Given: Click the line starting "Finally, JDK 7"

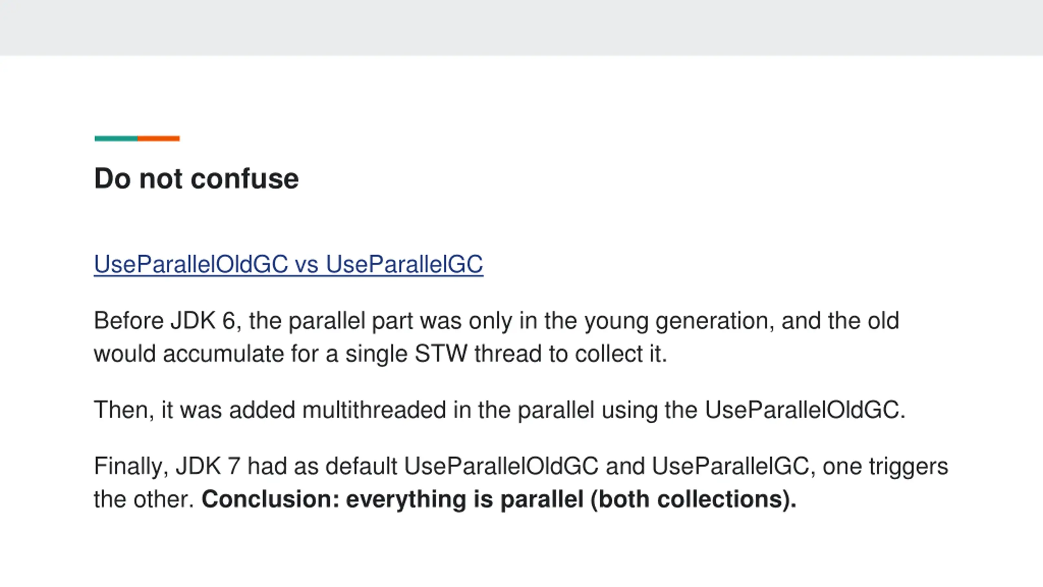Looking at the screenshot, I should pyautogui.click(x=521, y=466).
